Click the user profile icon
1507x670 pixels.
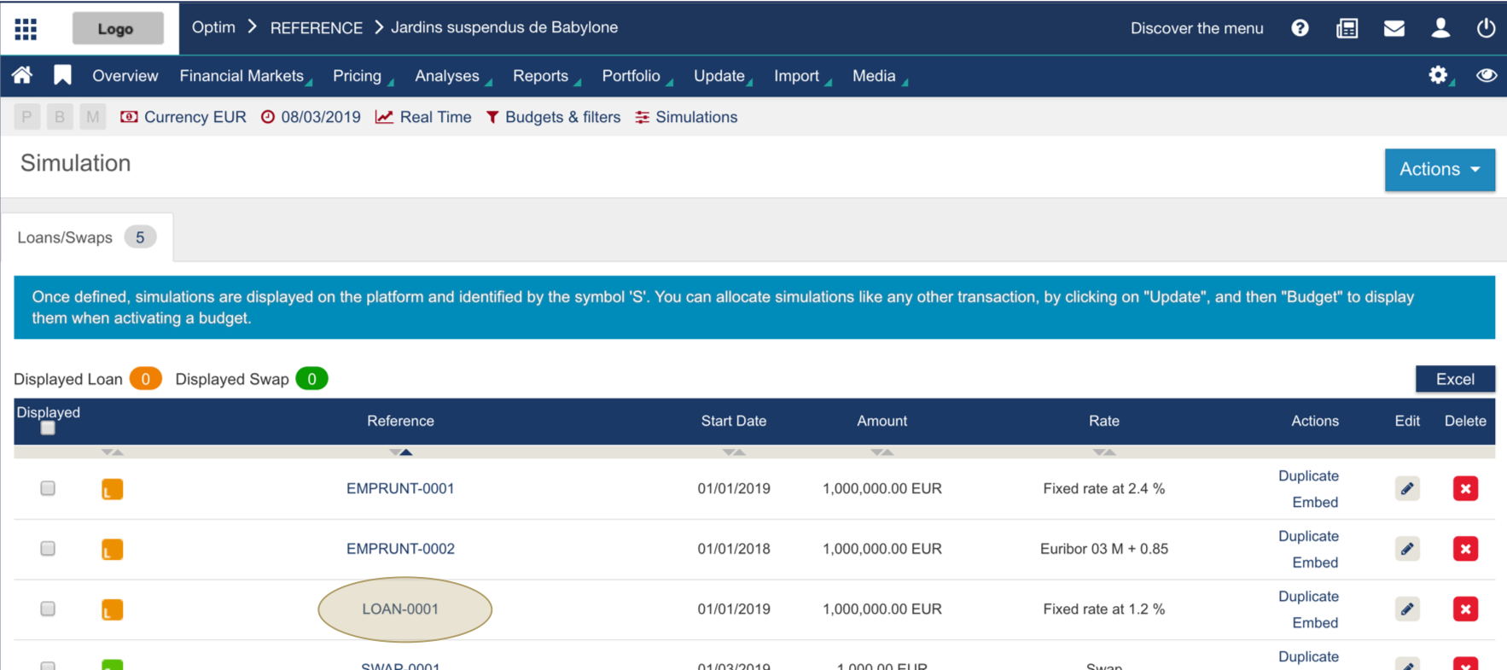(1440, 28)
